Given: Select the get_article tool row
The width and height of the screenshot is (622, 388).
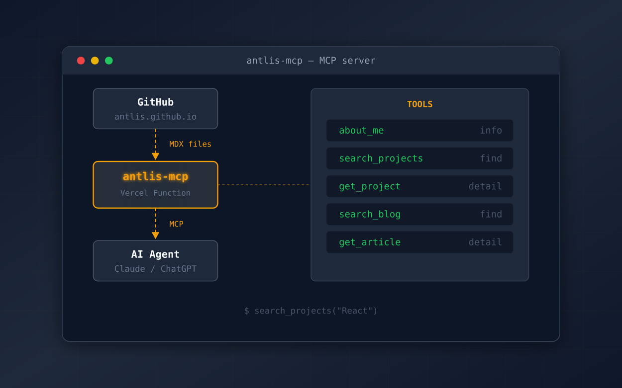Looking at the screenshot, I should (419, 242).
